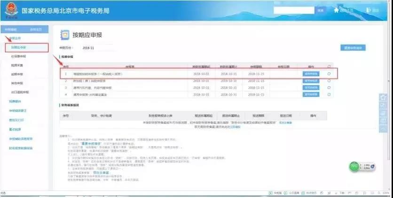
Task: Refresh row 1 VAT declaration status
Action: pos(329,73)
